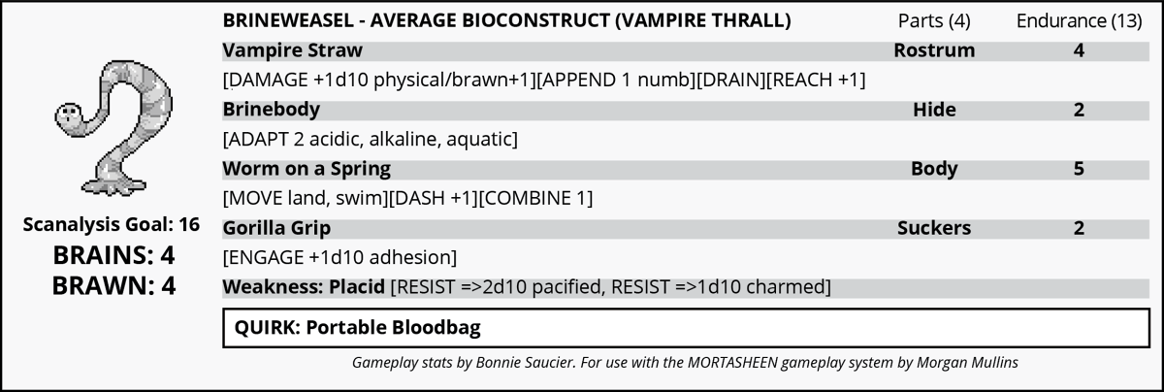Click the Weakness: Placid label

click(303, 288)
